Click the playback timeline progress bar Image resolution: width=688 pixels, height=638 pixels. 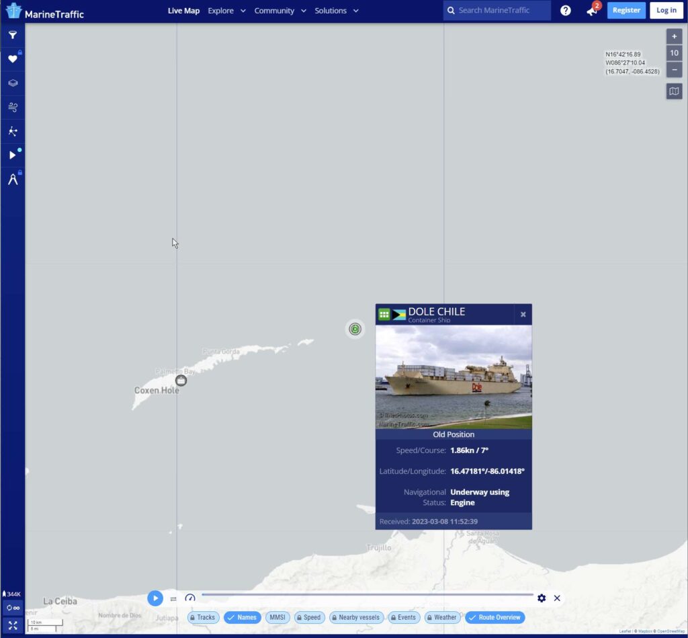pos(367,595)
